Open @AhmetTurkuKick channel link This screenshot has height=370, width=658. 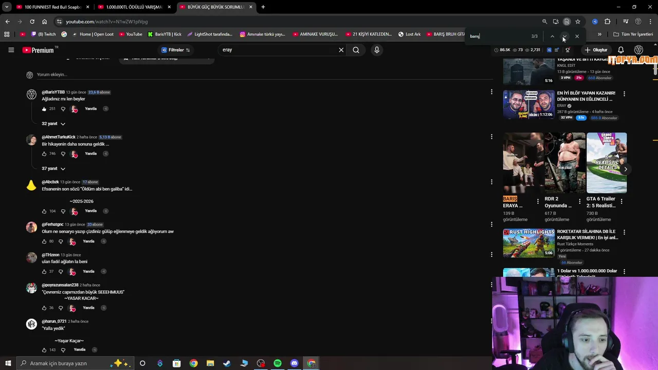tap(59, 137)
